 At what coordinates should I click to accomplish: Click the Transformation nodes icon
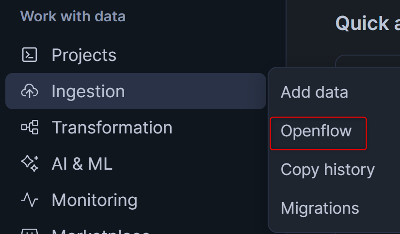(30, 128)
